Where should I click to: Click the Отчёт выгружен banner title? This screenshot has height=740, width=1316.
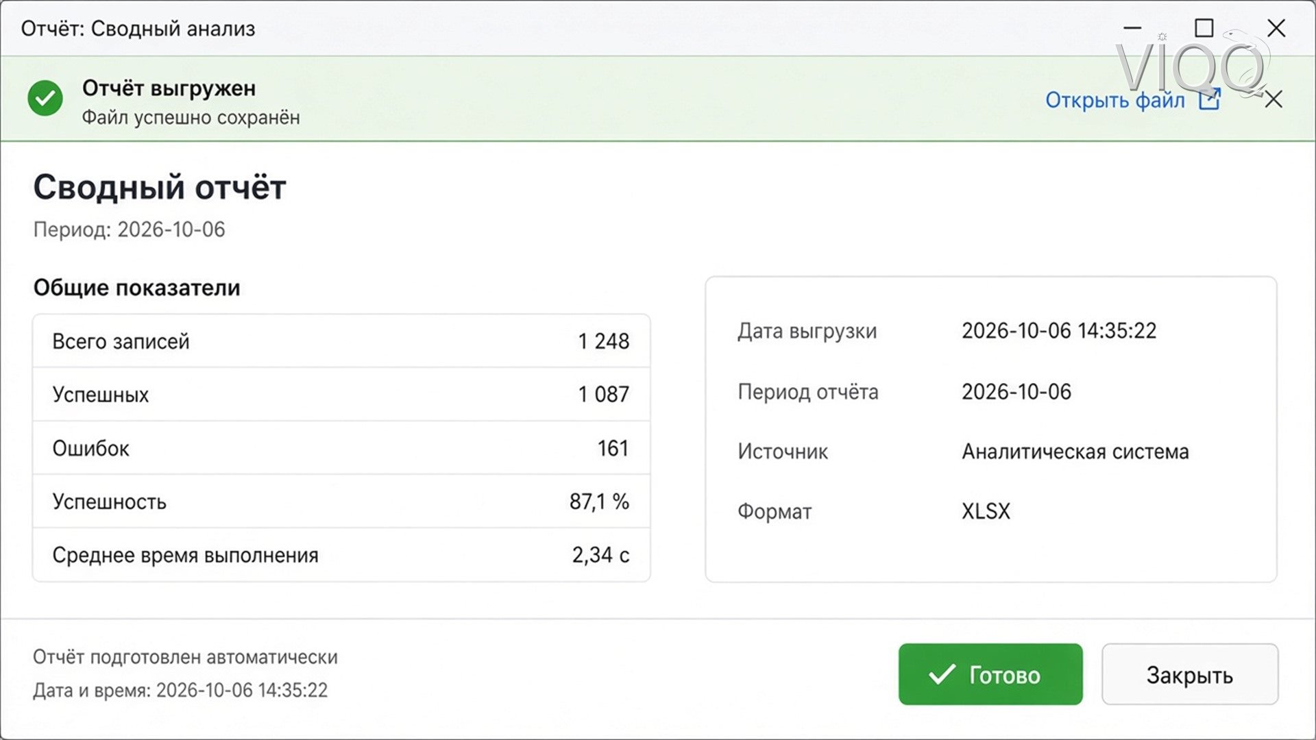click(x=169, y=88)
